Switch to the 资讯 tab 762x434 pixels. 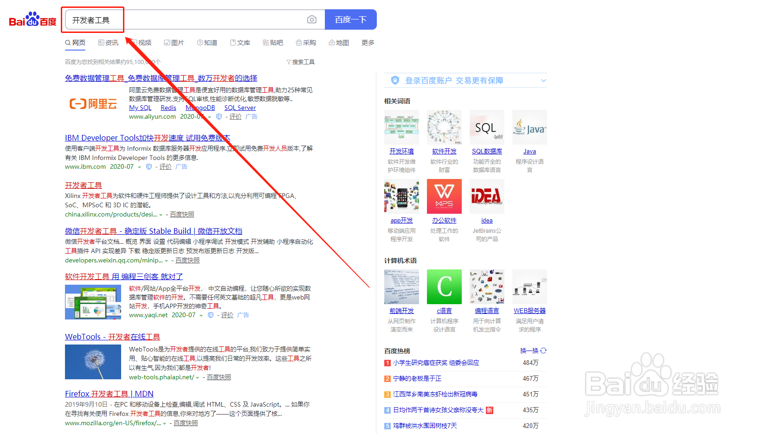[x=108, y=43]
